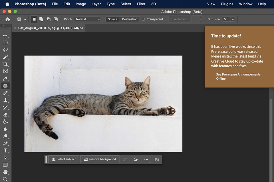
Task: Click the Diffusion value field
Action: pyautogui.click(x=227, y=19)
